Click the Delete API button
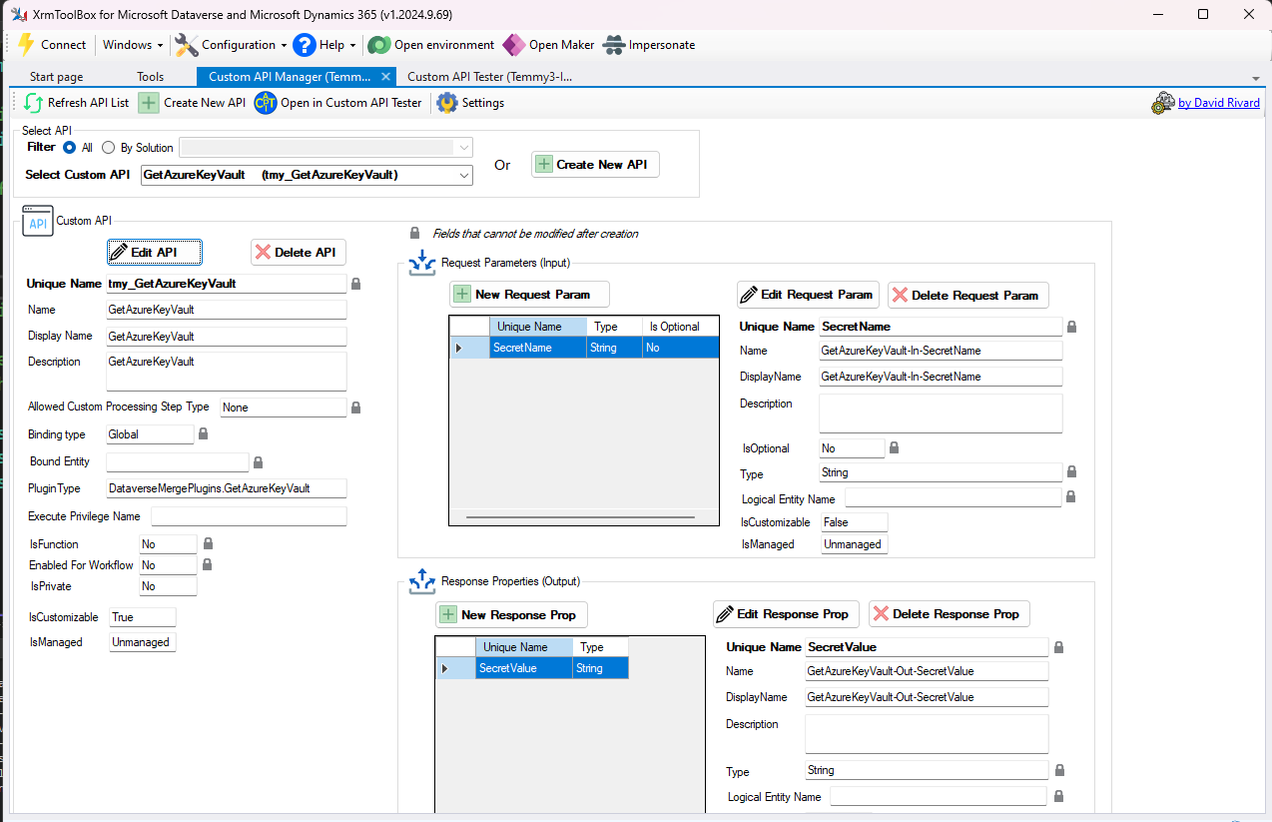This screenshot has width=1272, height=822. pos(299,252)
